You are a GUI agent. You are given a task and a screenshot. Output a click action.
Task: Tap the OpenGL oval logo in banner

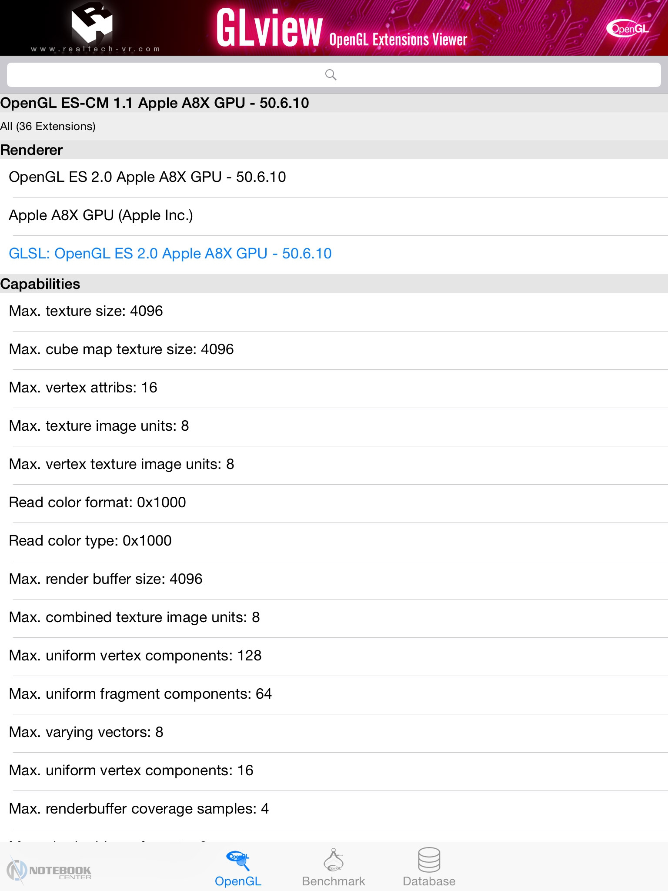click(x=628, y=29)
